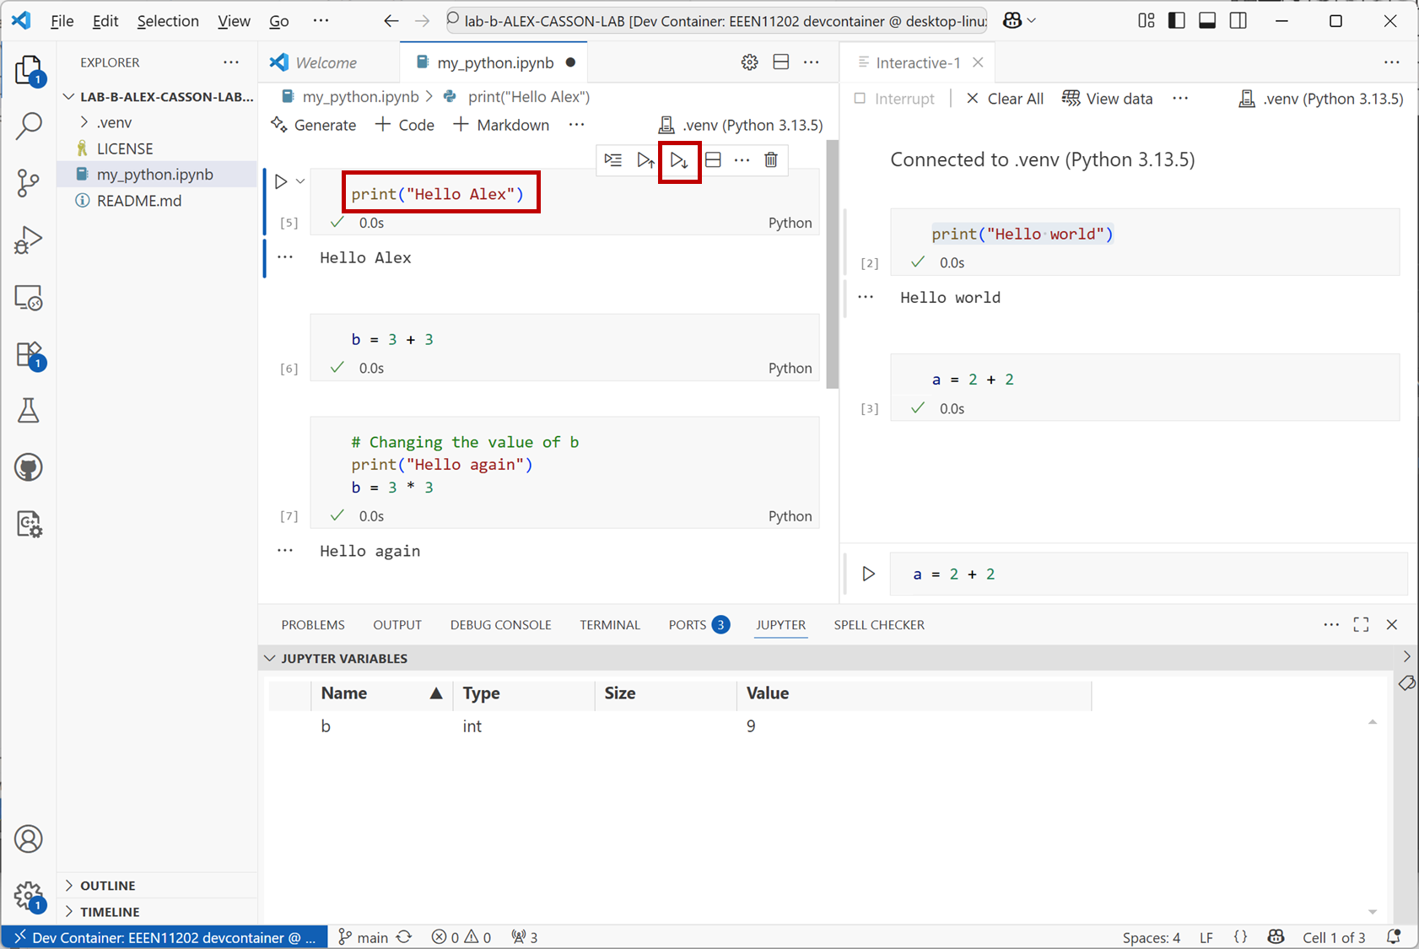Delete the selected notebook cell
The width and height of the screenshot is (1419, 949).
[770, 159]
